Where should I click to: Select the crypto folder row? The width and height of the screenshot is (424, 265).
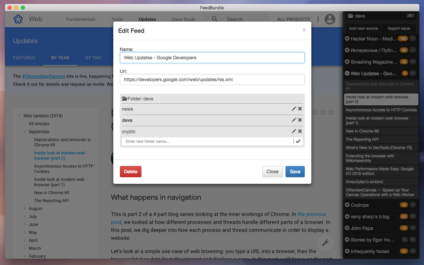212,132
